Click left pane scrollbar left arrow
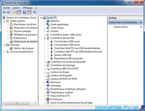 pyautogui.click(x=4, y=103)
